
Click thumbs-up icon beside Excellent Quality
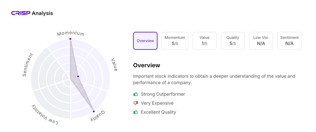click(135, 112)
